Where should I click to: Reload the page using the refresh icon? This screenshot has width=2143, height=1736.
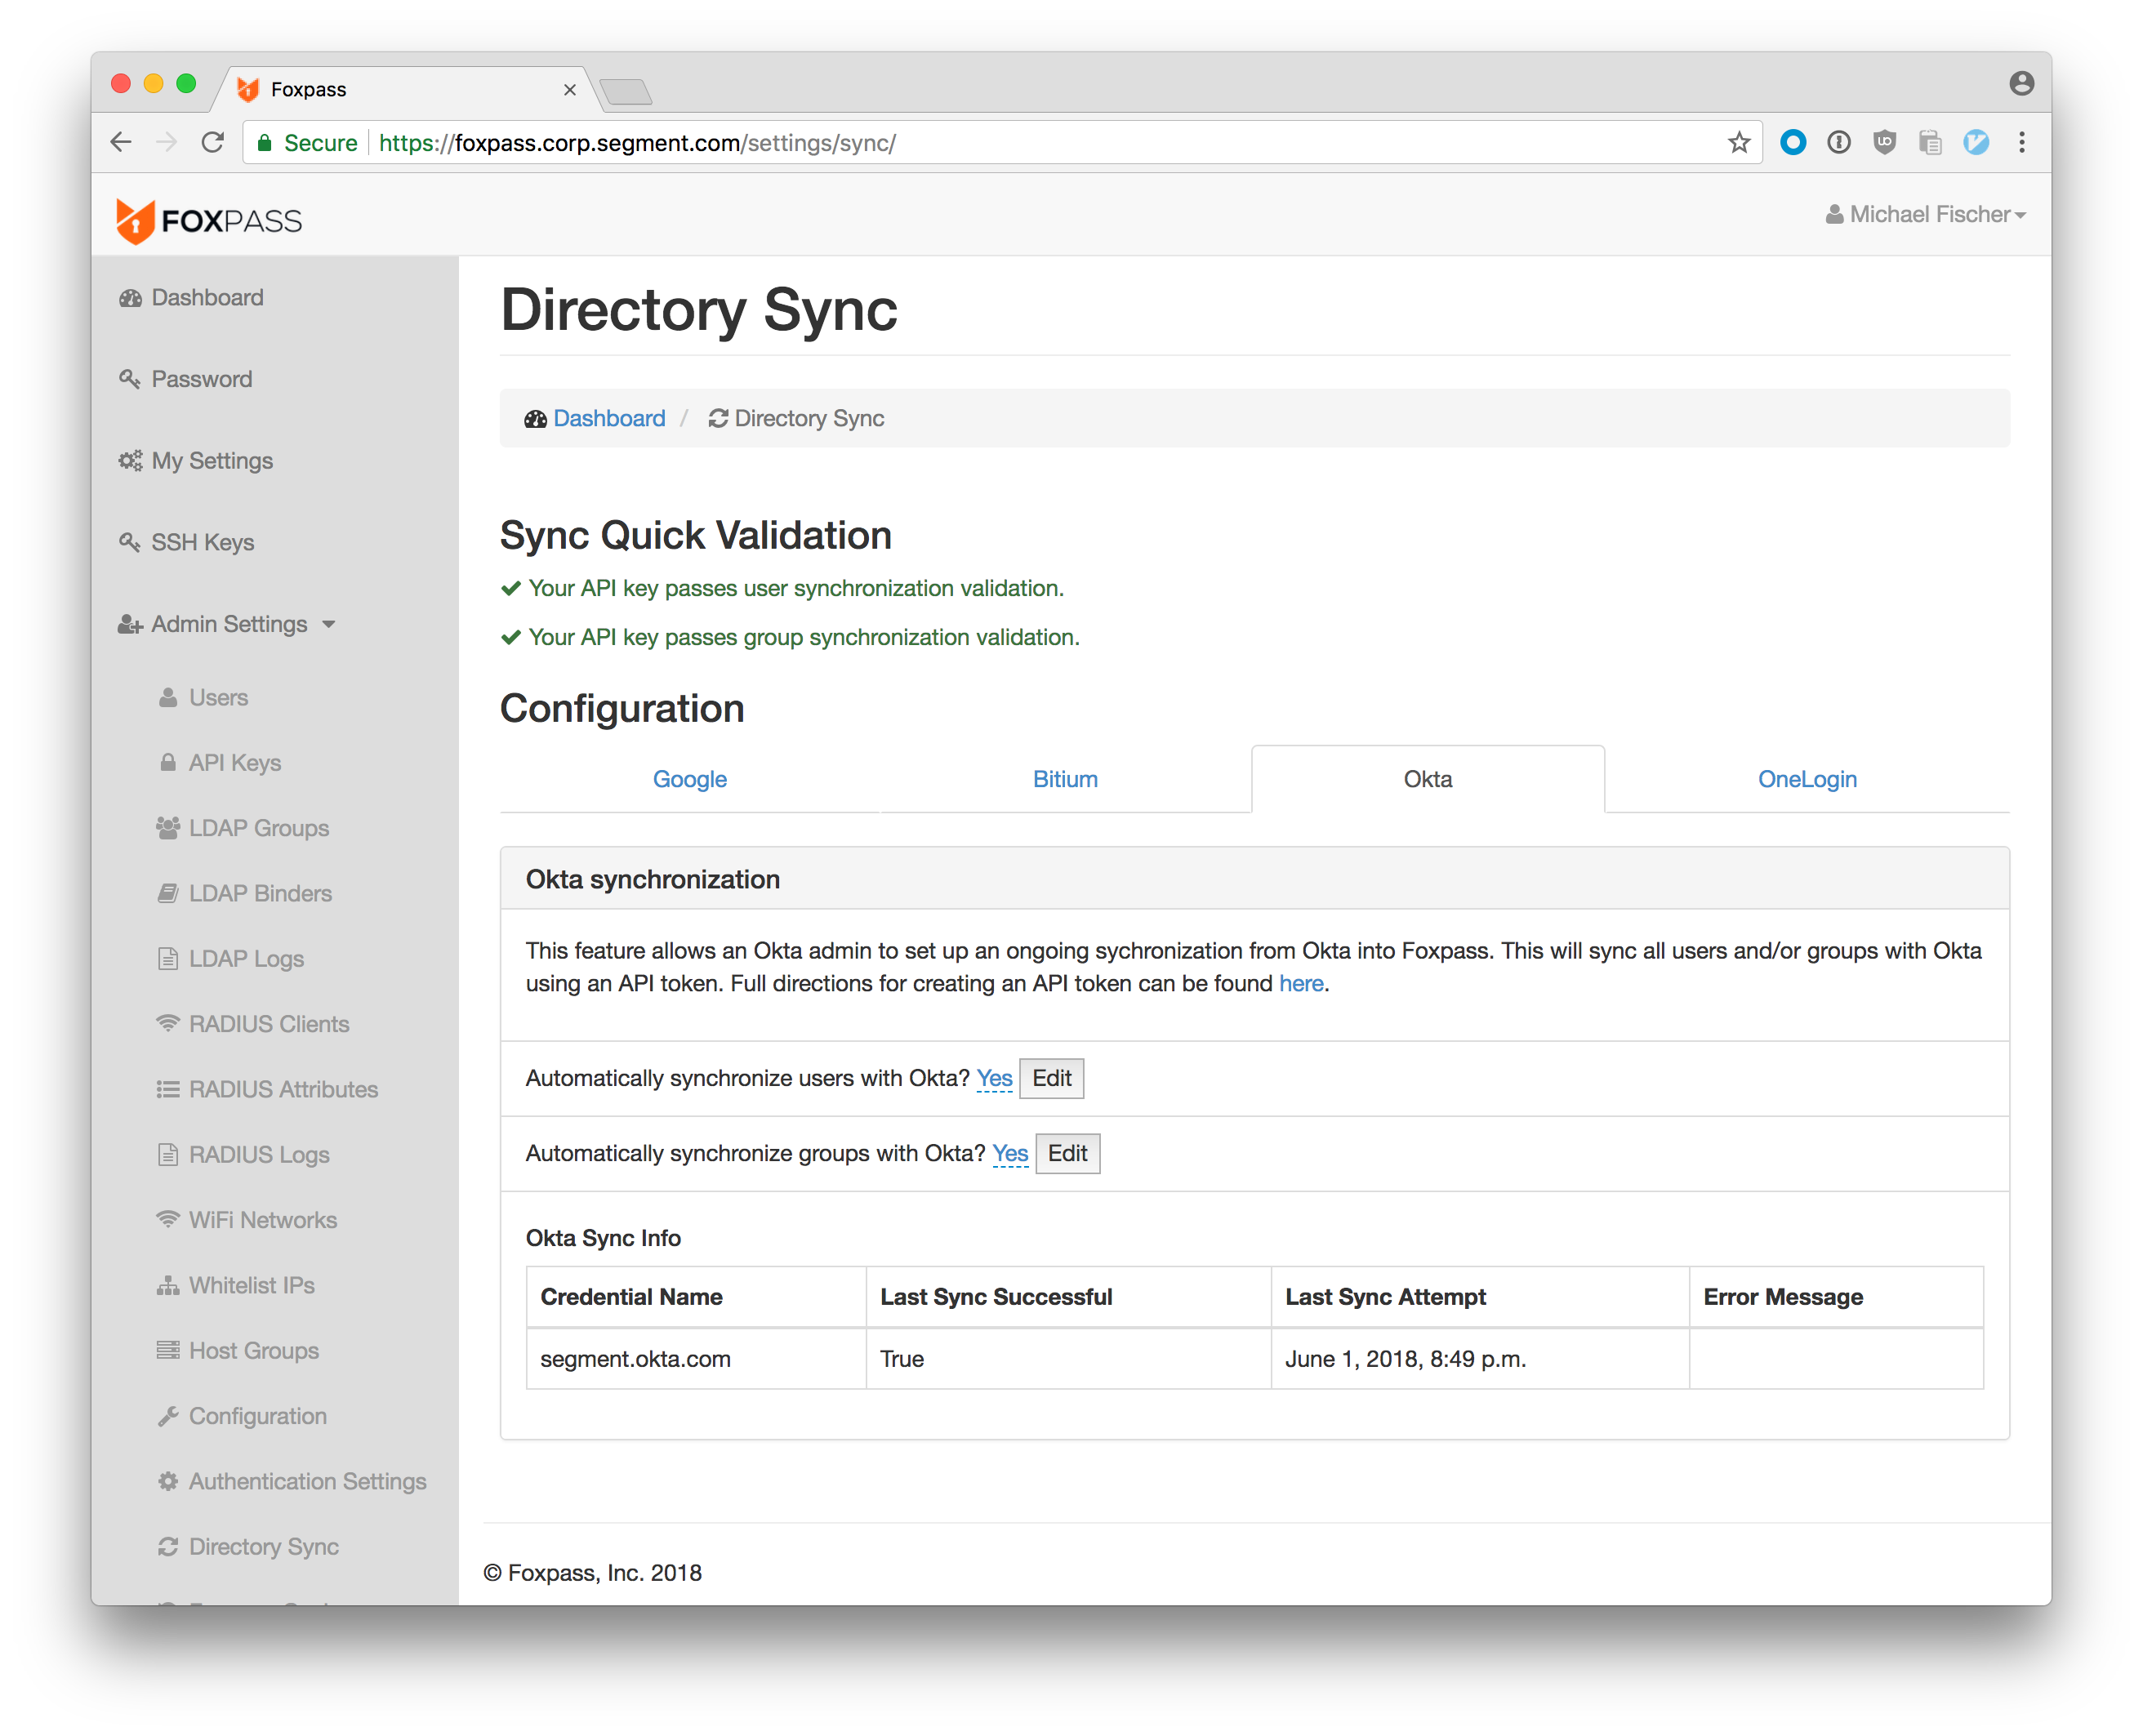coord(212,143)
